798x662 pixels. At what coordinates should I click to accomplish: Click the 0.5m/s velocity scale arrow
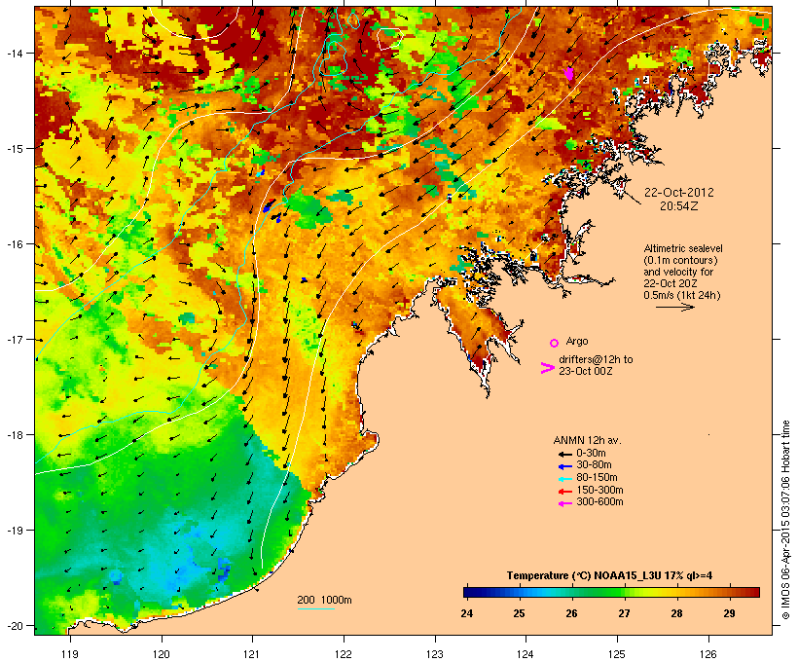[675, 307]
